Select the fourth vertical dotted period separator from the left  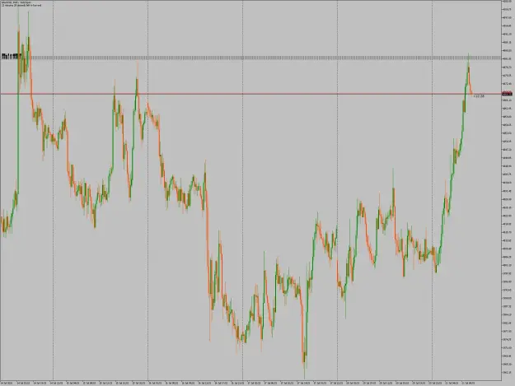point(338,190)
